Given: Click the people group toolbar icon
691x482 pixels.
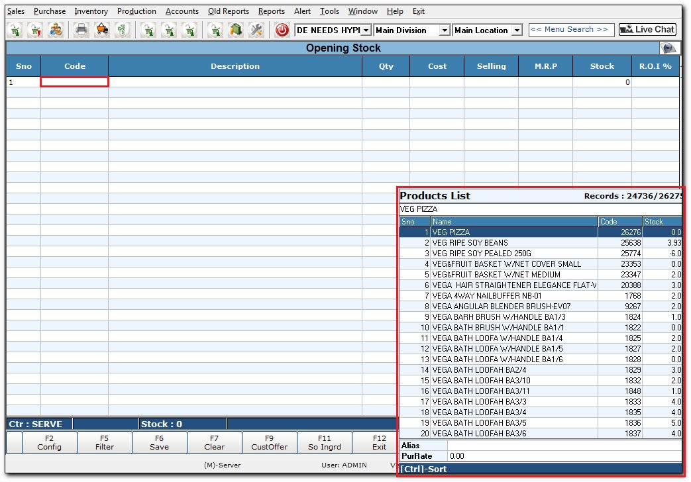Looking at the screenshot, I should (x=56, y=30).
